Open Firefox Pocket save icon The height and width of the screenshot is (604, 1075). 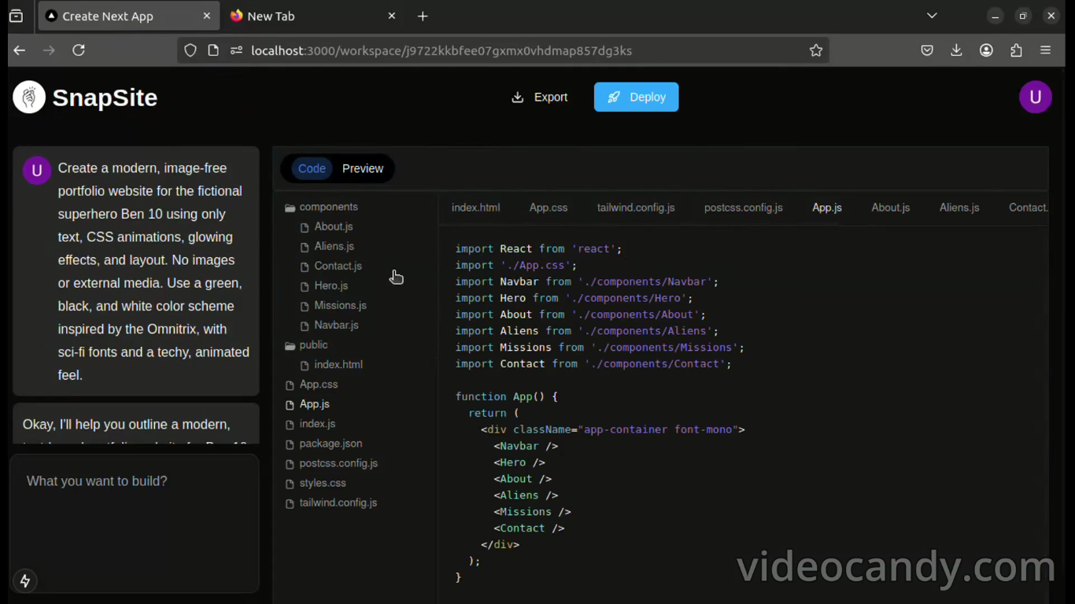(x=927, y=50)
